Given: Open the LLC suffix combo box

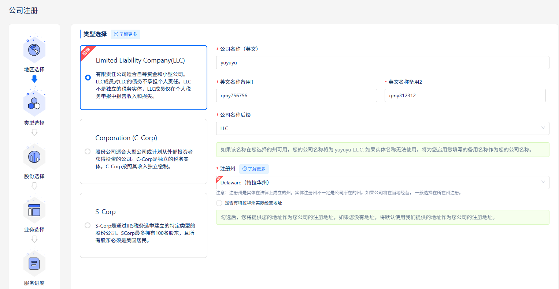Looking at the screenshot, I should tap(383, 128).
